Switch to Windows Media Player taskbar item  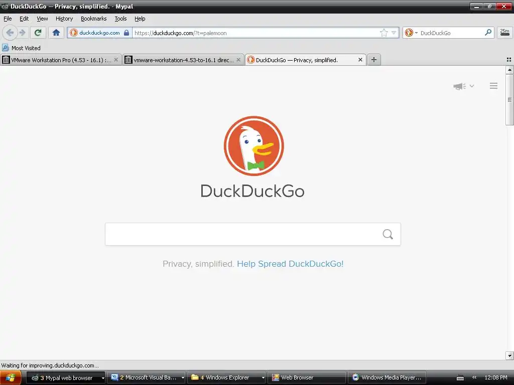[387, 377]
